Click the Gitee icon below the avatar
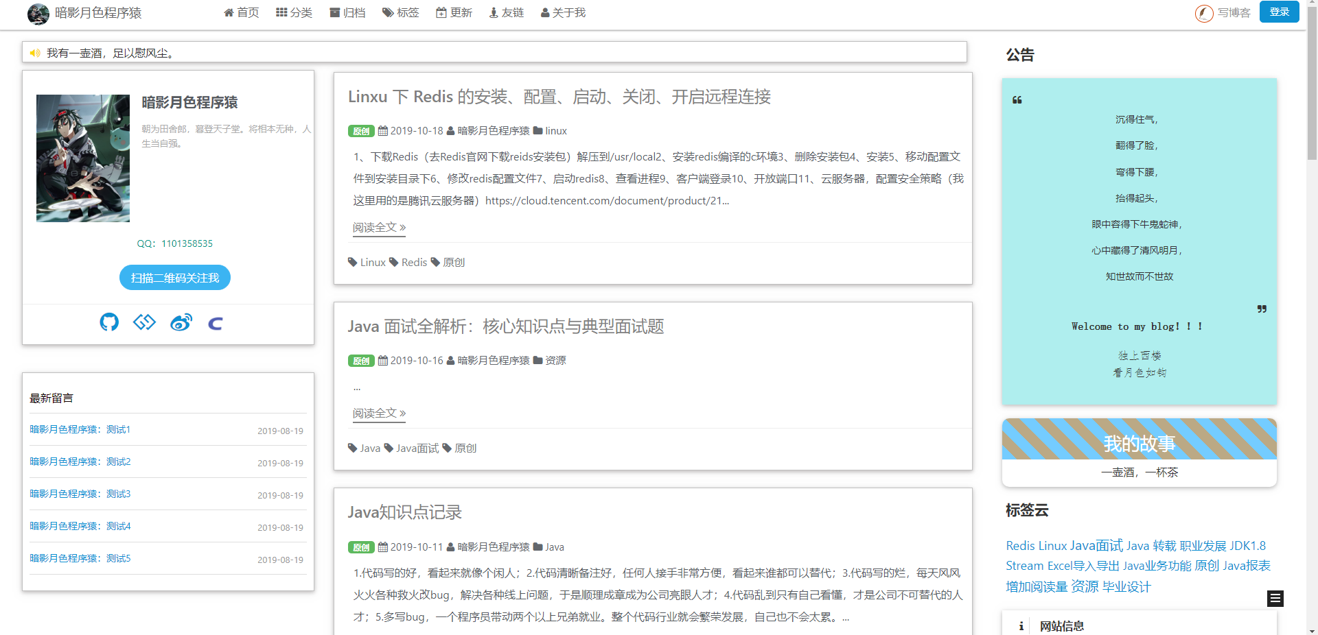The height and width of the screenshot is (635, 1318). (145, 322)
